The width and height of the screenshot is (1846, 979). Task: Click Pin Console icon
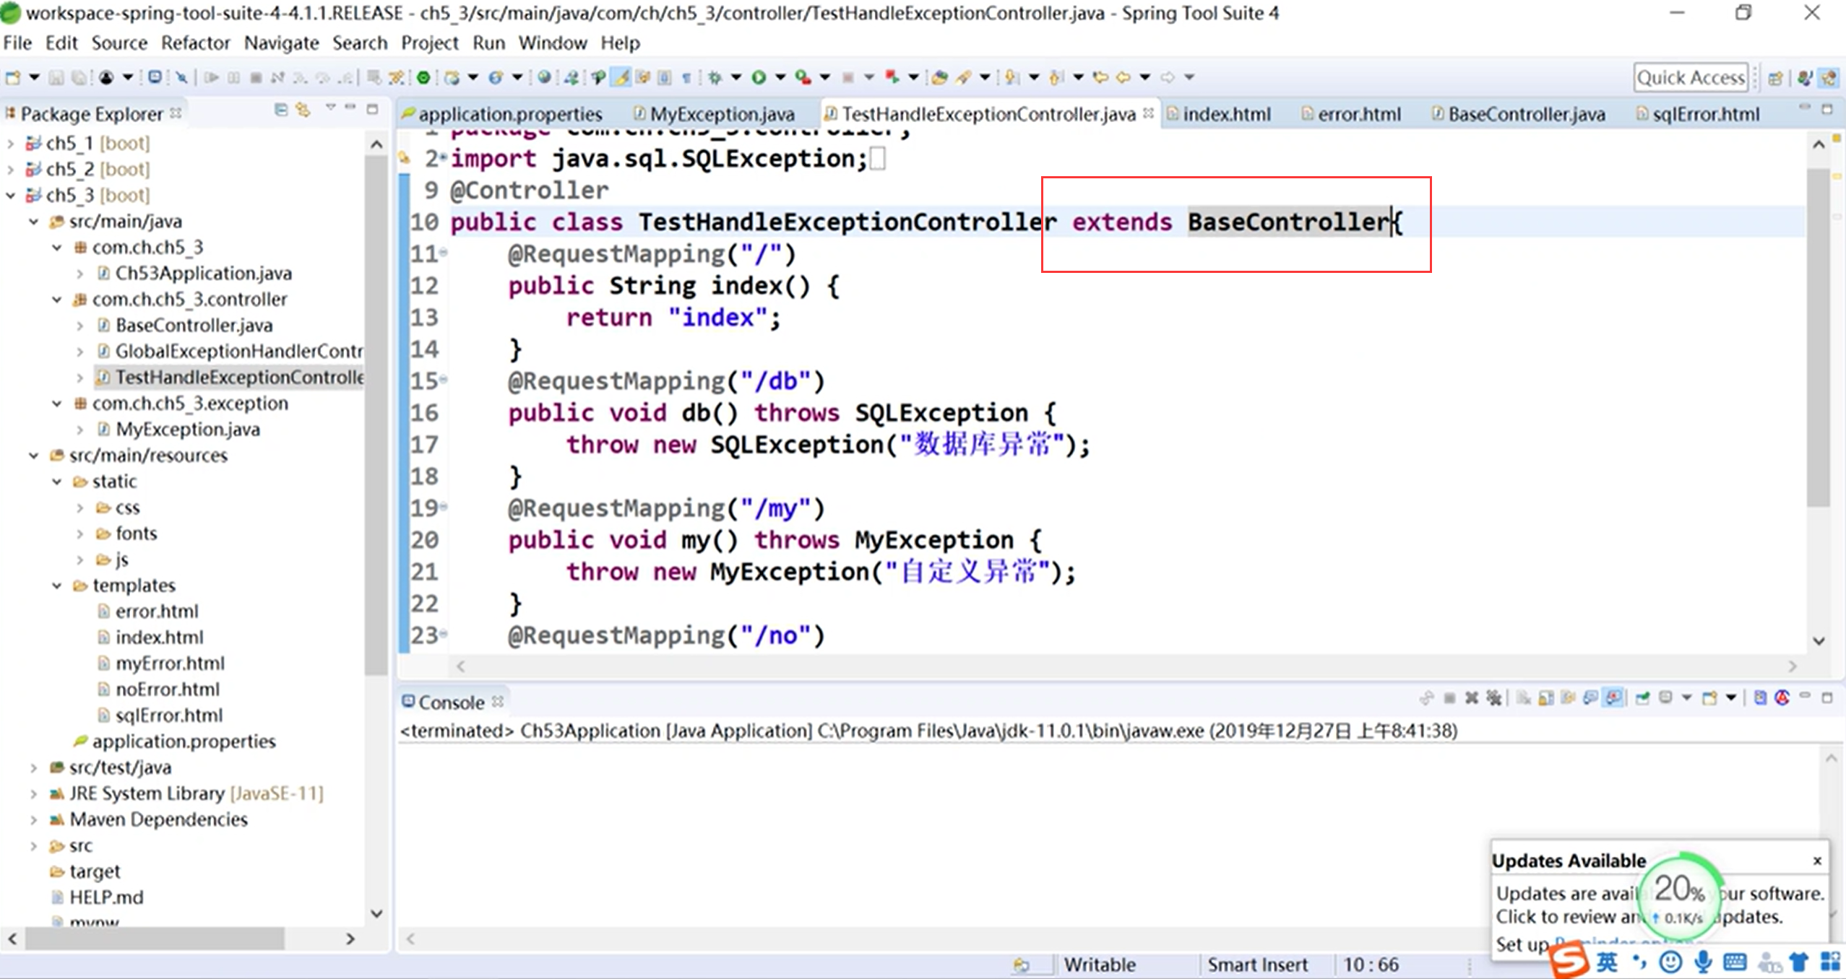(x=1642, y=697)
